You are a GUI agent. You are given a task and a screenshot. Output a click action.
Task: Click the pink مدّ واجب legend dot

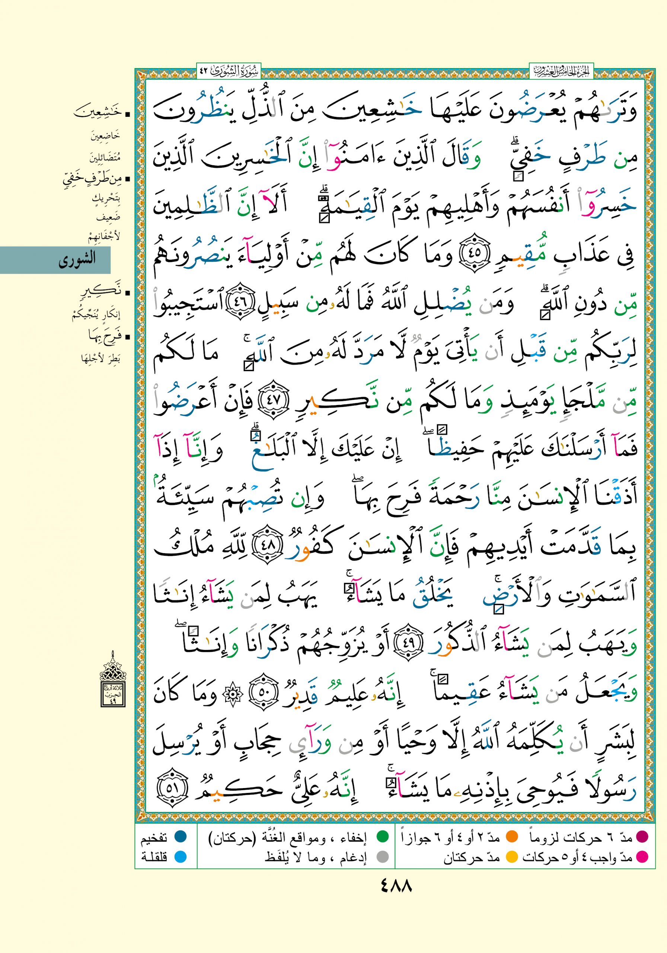coord(642,856)
